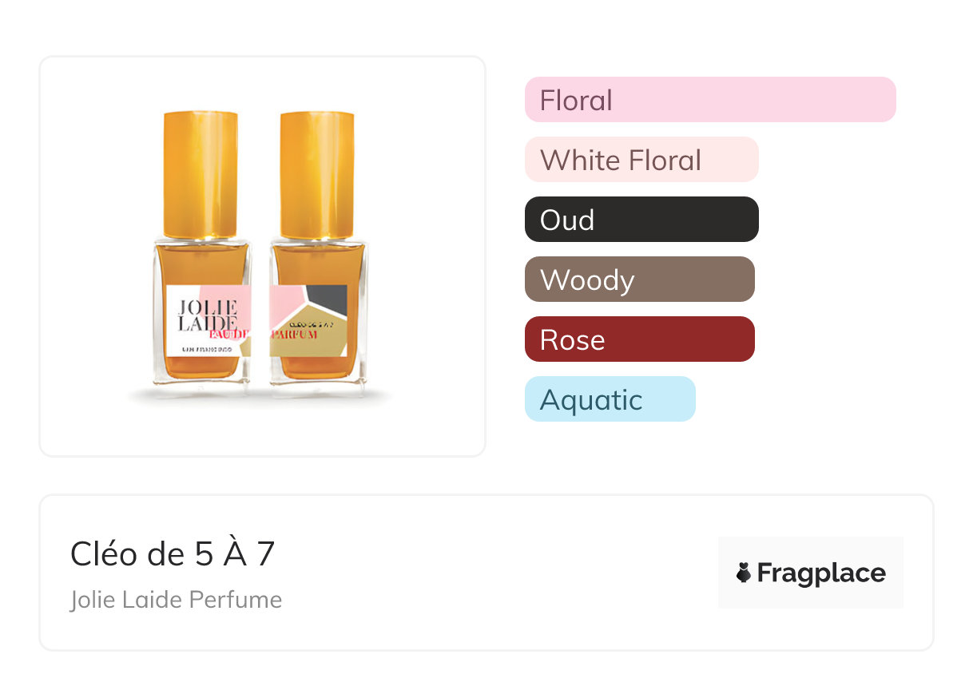Click the JOLIE LAIDE label on the left bottle
Image resolution: width=973 pixels, height=690 pixels.
pos(194,315)
